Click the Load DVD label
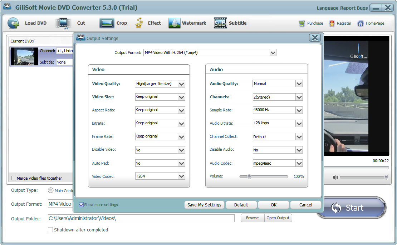This screenshot has height=245, width=397. click(36, 23)
